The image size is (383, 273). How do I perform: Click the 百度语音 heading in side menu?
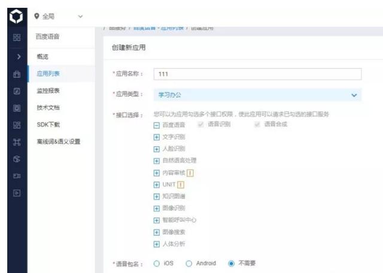pyautogui.click(x=47, y=37)
